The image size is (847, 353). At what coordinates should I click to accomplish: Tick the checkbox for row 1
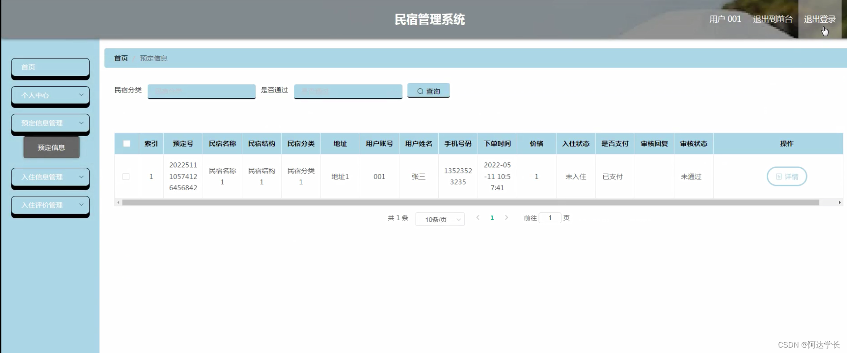pos(126,176)
